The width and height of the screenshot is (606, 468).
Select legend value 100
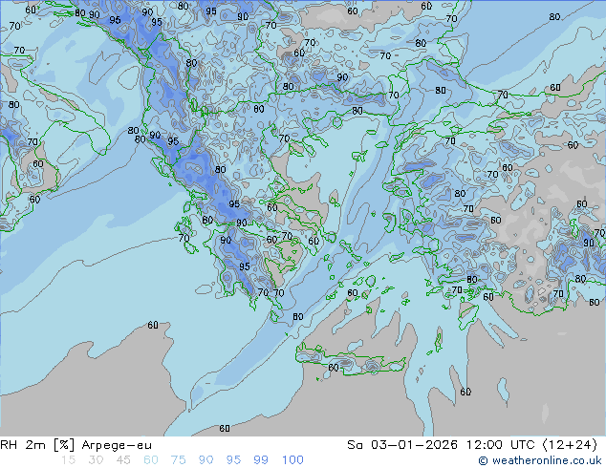tap(292, 460)
